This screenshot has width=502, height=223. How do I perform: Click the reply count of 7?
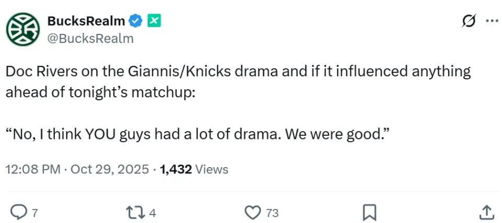point(35,212)
